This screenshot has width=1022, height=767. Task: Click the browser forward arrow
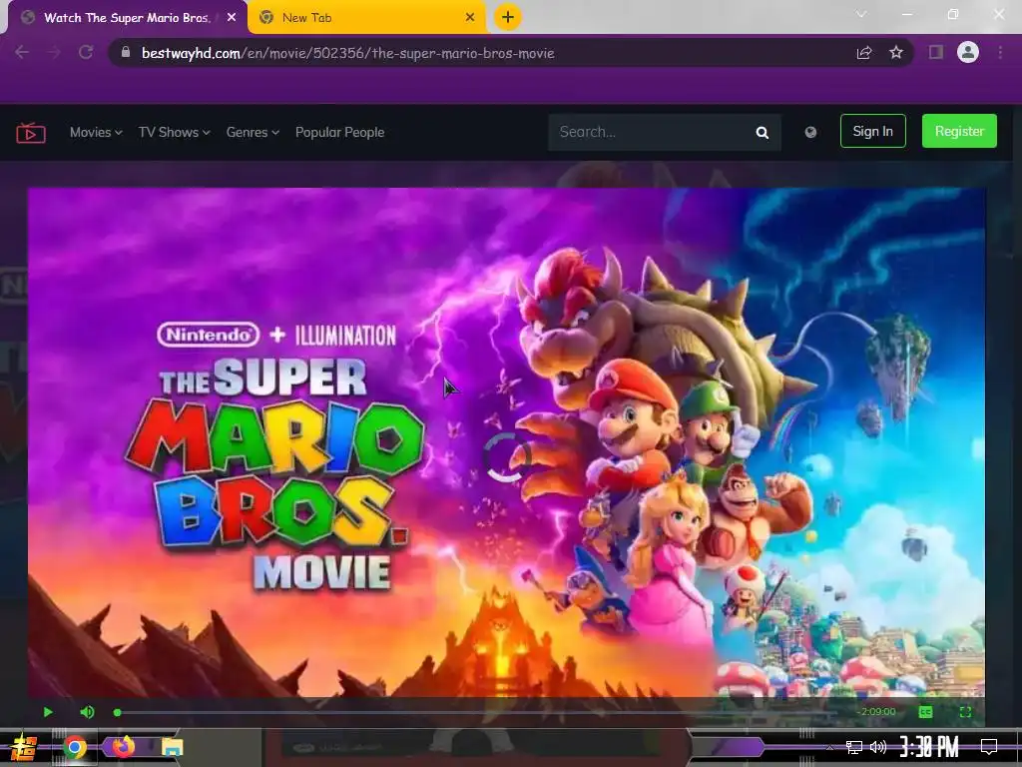tap(54, 52)
